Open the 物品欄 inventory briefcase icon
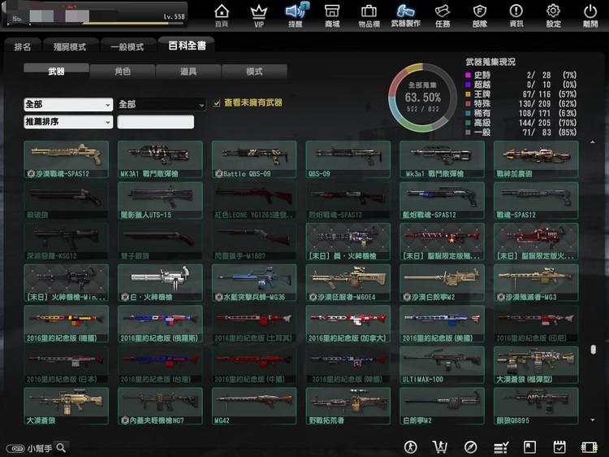This screenshot has width=609, height=457. pyautogui.click(x=369, y=15)
